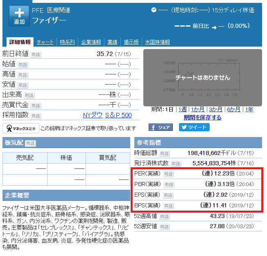Screen dimensions: 267x256
Task: Open the 用語 glossary icon next to 板気配
Action: pos(30,143)
